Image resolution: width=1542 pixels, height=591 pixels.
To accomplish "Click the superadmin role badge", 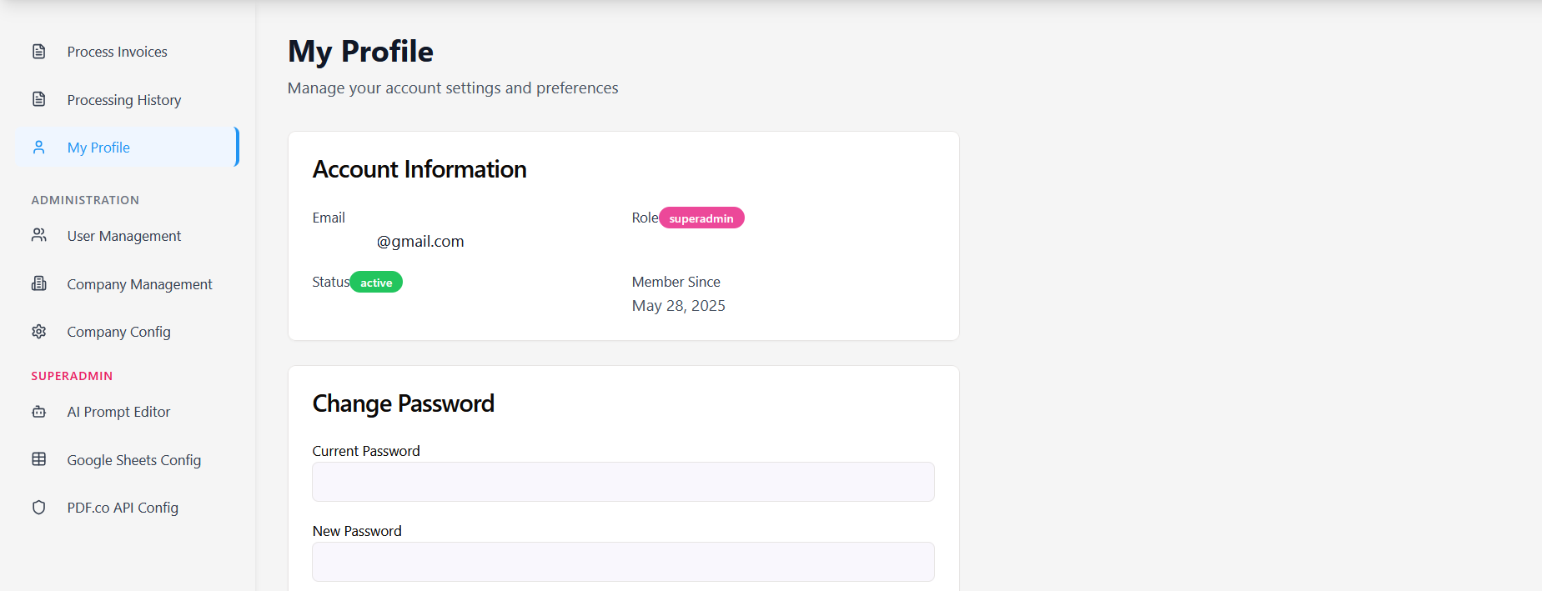I will tap(701, 218).
